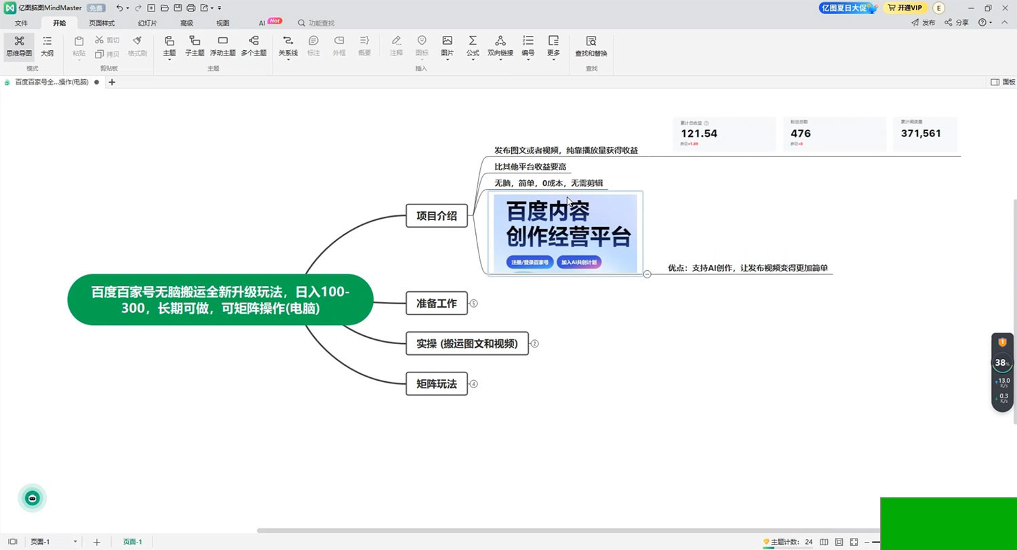Collapse the branch after 百度内容 image
The width and height of the screenshot is (1017, 550).
[x=647, y=274]
